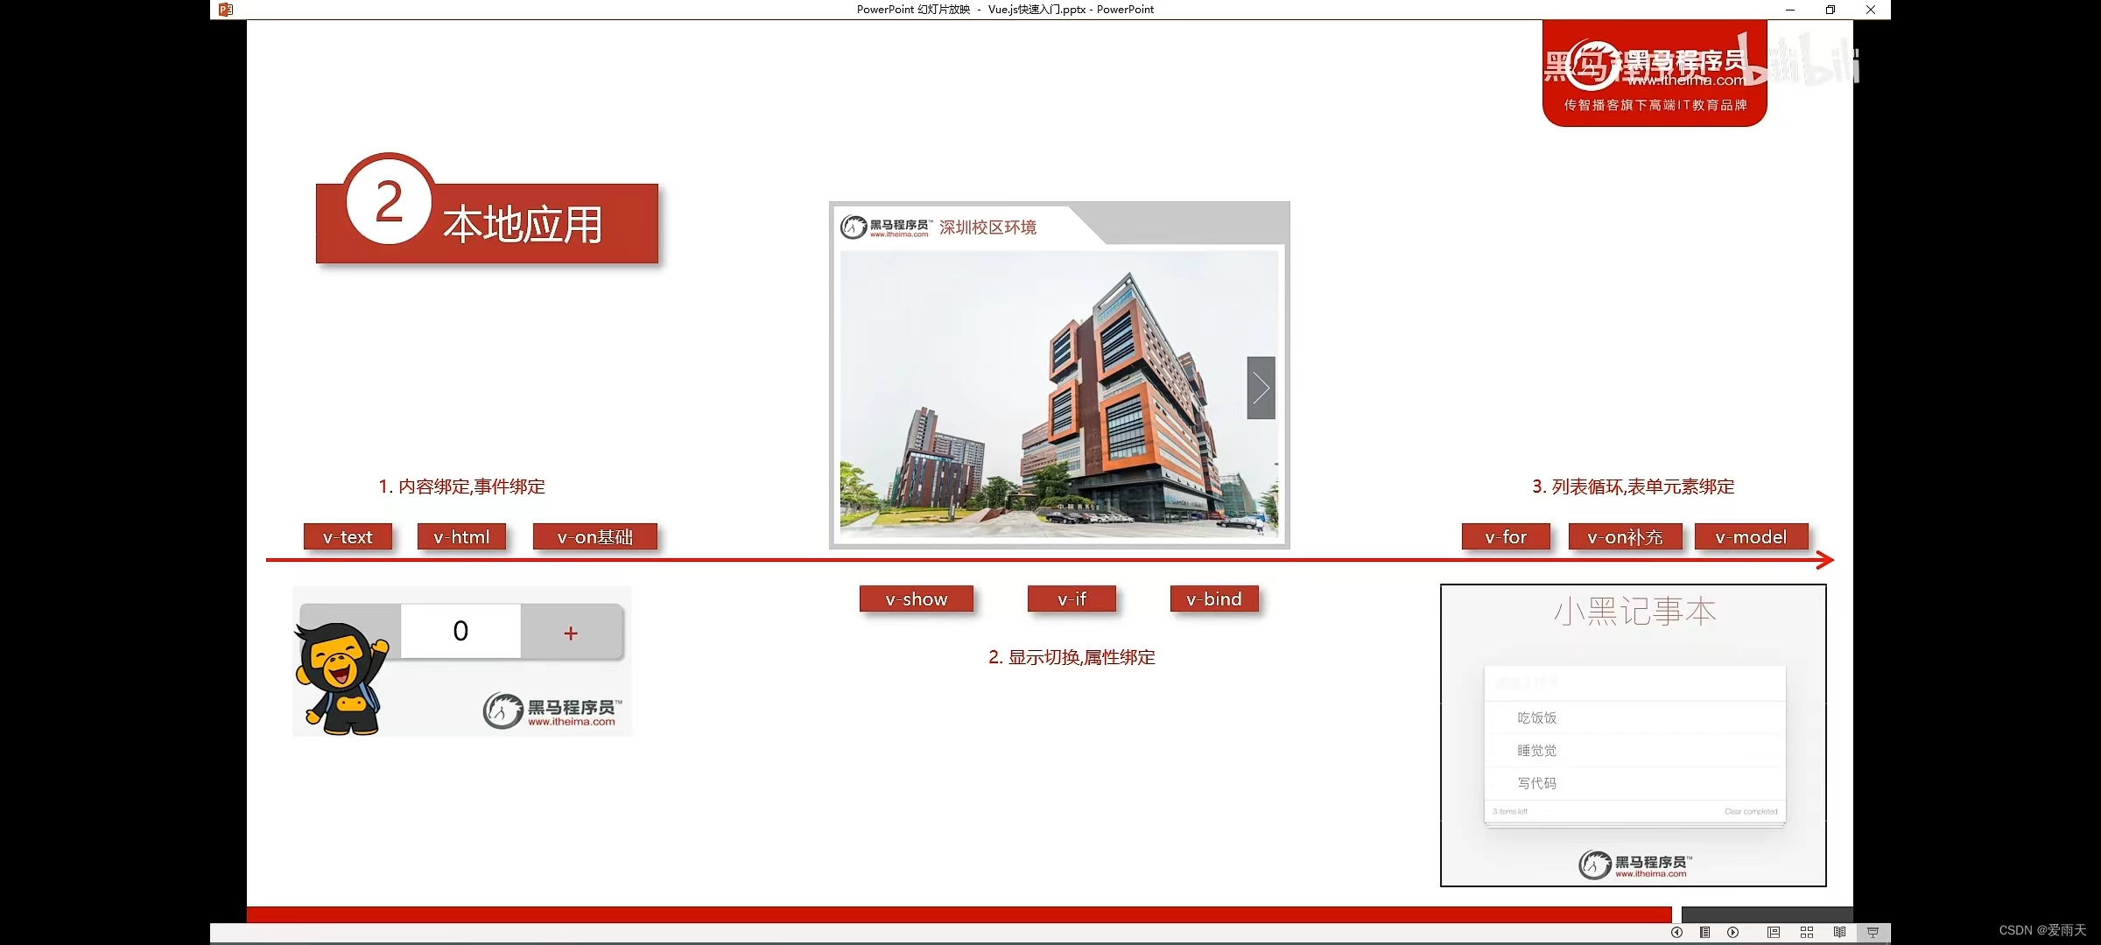
Task: Advance to next slide in status bar
Action: 1732,933
